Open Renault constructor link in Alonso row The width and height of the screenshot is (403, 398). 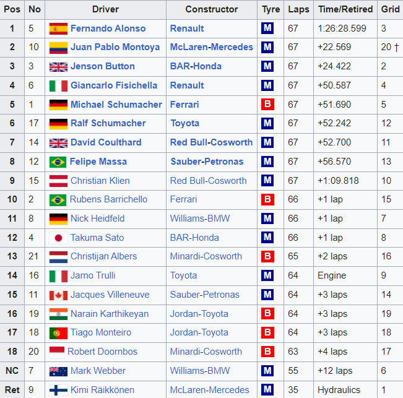187,28
